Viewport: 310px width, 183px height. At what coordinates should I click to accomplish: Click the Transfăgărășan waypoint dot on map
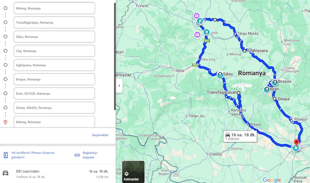(239, 92)
